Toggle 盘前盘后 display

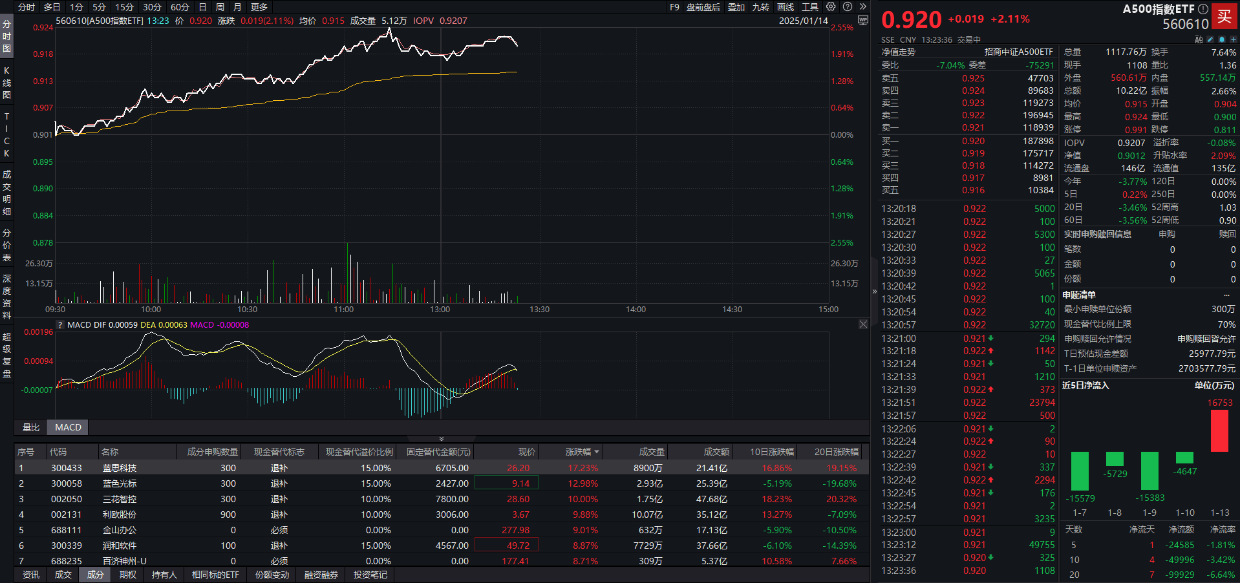tap(703, 7)
